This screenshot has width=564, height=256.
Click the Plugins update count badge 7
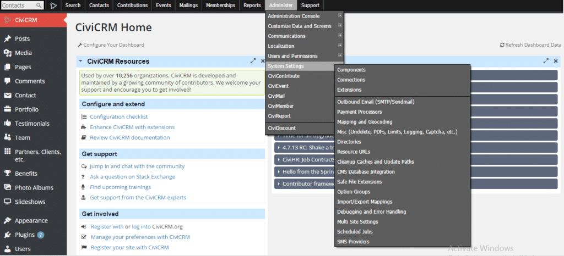point(41,235)
